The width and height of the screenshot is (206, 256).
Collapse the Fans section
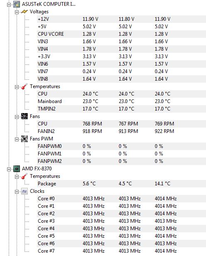click(x=17, y=117)
